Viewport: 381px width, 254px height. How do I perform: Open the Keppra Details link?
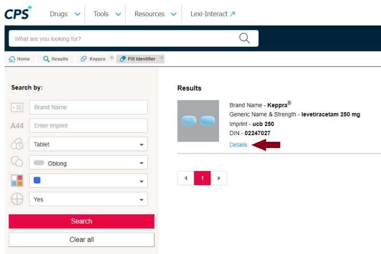(x=238, y=145)
